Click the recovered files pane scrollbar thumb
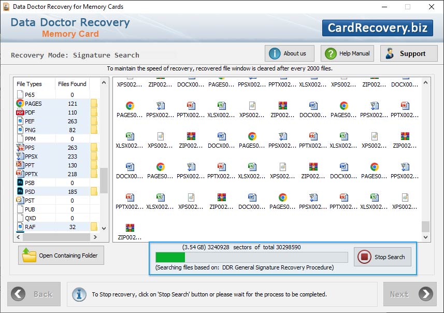 pyautogui.click(x=425, y=226)
